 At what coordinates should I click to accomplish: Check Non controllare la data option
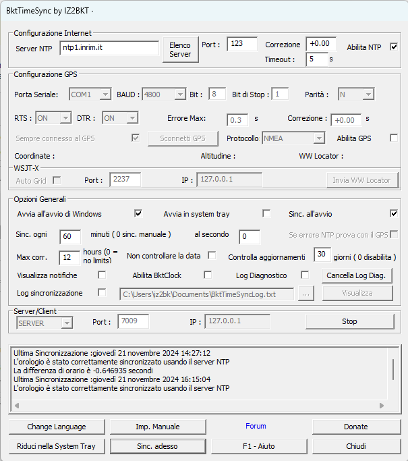(212, 256)
